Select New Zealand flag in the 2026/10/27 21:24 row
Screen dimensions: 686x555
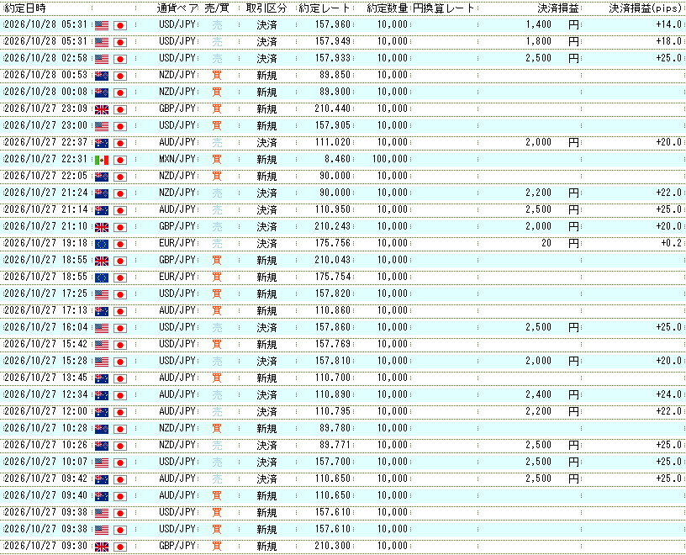(102, 193)
